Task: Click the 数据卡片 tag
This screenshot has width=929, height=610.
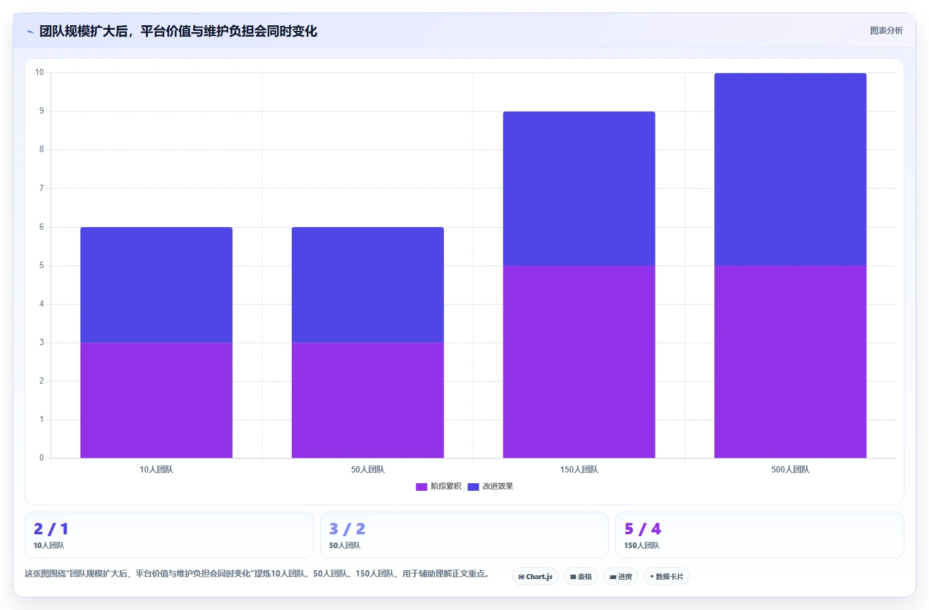Action: 667,577
